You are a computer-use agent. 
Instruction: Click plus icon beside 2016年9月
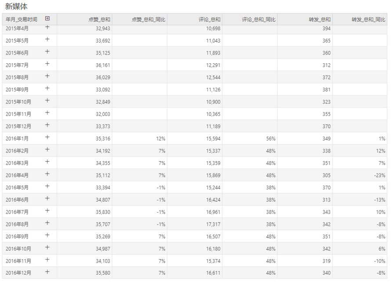point(47,235)
